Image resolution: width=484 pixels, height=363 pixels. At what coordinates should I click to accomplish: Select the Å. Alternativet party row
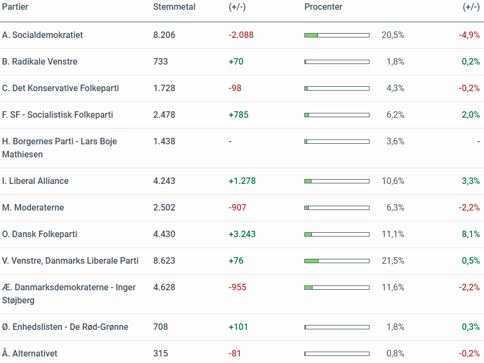click(x=30, y=353)
